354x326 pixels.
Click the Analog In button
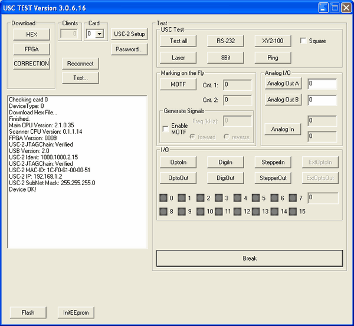point(283,129)
